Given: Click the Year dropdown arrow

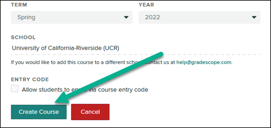Looking at the screenshot, I should point(254,18).
